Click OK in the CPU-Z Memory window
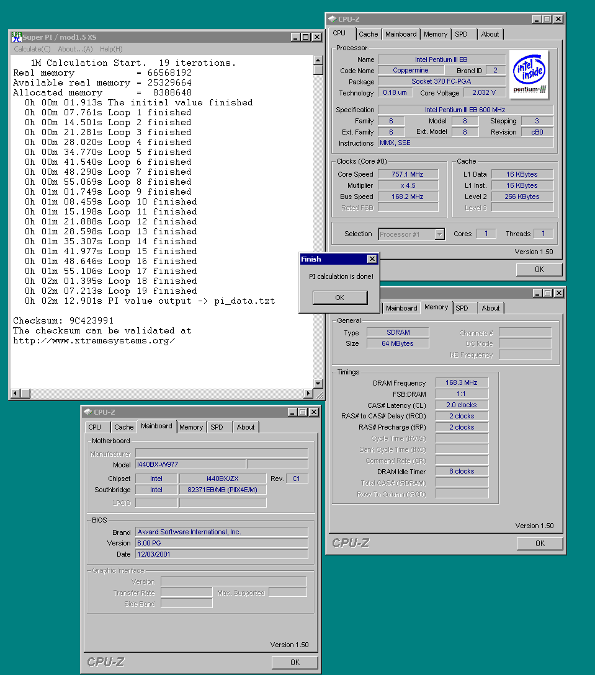595x675 pixels. point(540,543)
